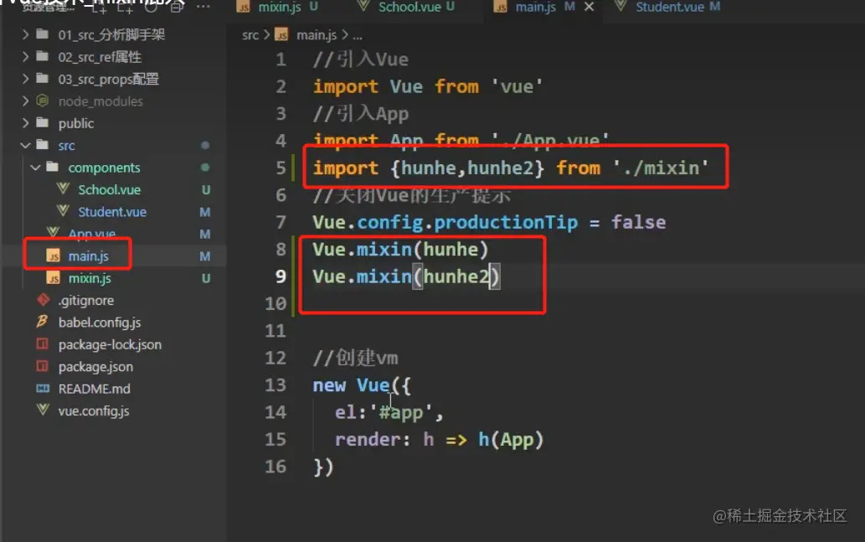865x542 pixels.
Task: Open School.vue in the file tree
Action: pos(109,190)
